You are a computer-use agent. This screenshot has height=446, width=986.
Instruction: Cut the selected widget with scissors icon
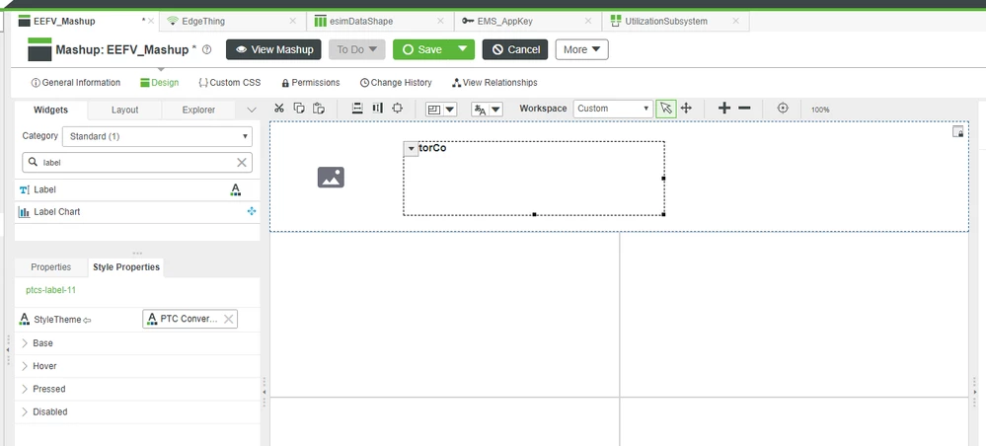click(279, 109)
